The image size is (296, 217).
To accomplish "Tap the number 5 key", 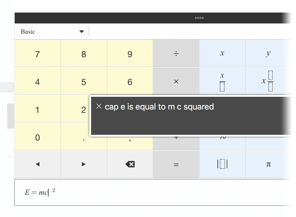I will point(84,82).
